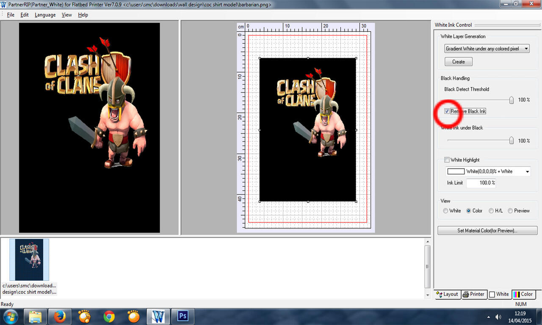542x325 pixels.
Task: Click the Ink Limit input field
Action: click(x=481, y=183)
